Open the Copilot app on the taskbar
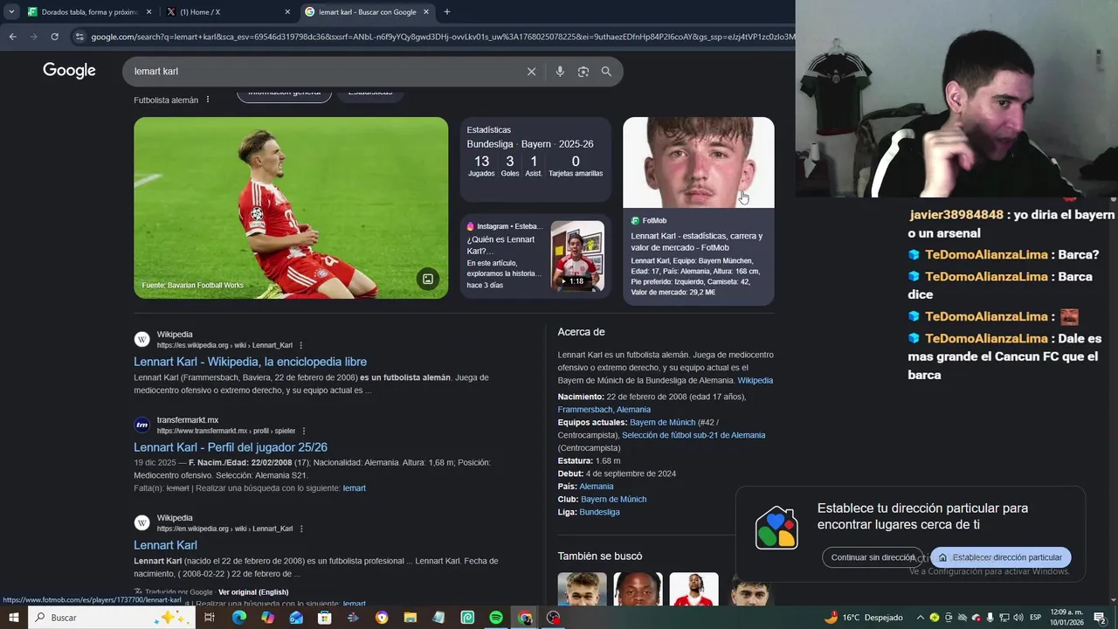Viewport: 1118px width, 629px height. [x=267, y=618]
